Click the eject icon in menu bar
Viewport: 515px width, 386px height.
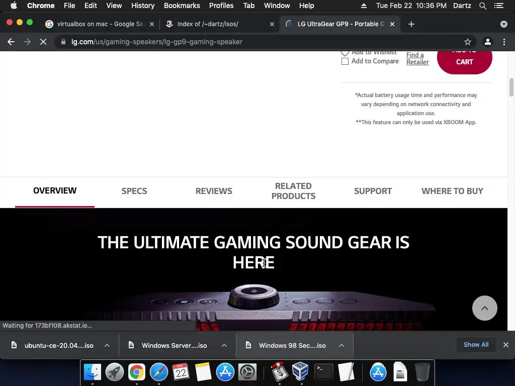(364, 6)
